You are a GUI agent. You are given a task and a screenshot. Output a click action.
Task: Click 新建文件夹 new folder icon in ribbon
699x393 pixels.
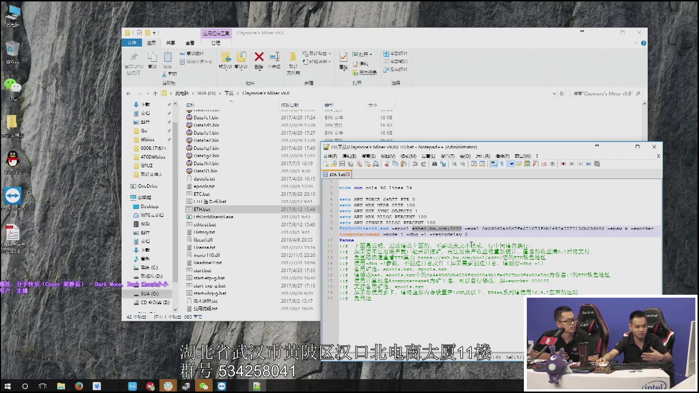point(293,57)
